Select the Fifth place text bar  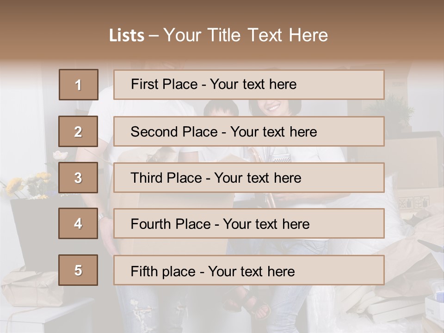pos(249,270)
